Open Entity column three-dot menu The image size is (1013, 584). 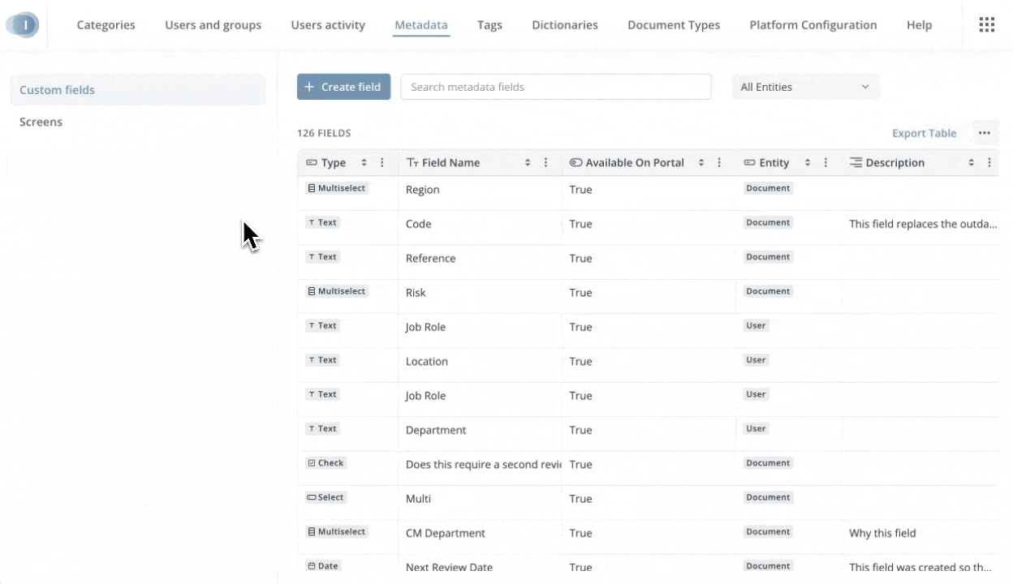(x=825, y=163)
